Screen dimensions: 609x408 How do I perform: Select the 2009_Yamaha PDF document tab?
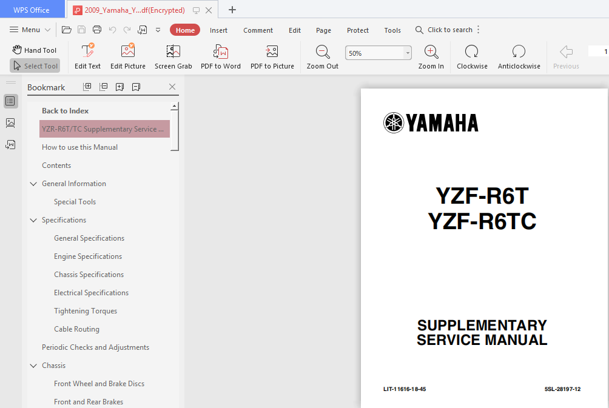coord(135,10)
